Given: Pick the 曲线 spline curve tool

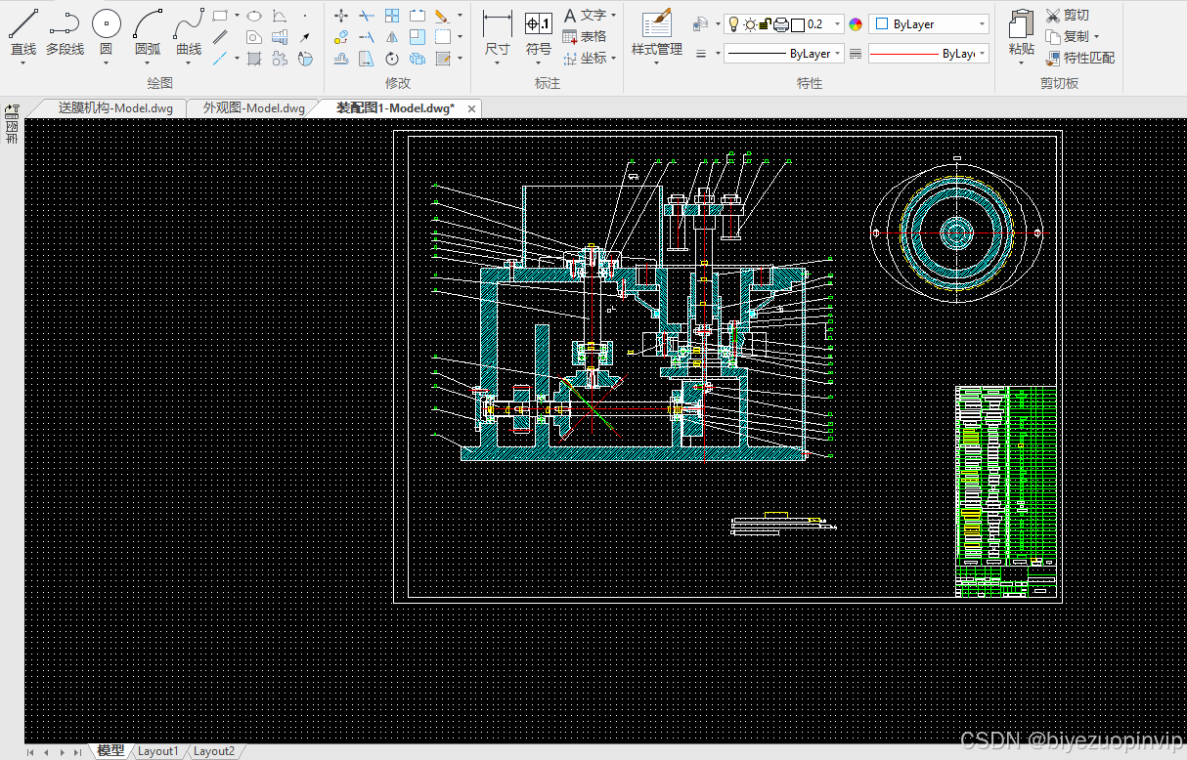Looking at the screenshot, I should tap(189, 32).
